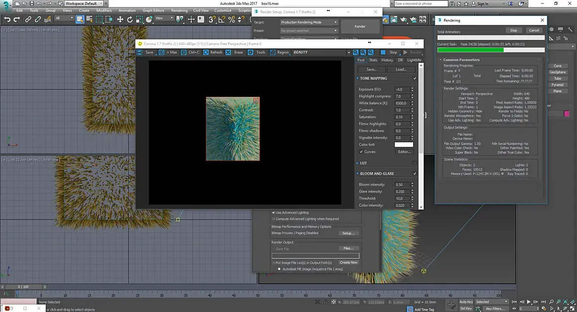Image resolution: width=577 pixels, height=312 pixels.
Task: Click the Select Object tool
Action: click(x=79, y=20)
